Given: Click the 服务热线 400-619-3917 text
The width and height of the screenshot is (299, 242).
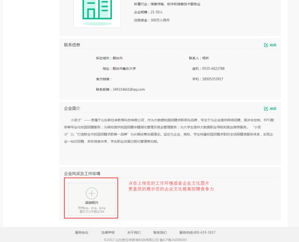Looking at the screenshot, I should [197, 233].
